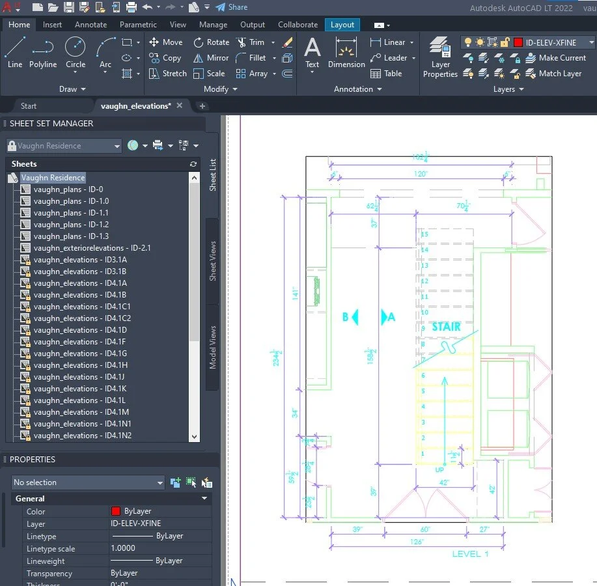Screen dimensions: 597x586
Task: Select the Polyline tool
Action: tap(43, 52)
